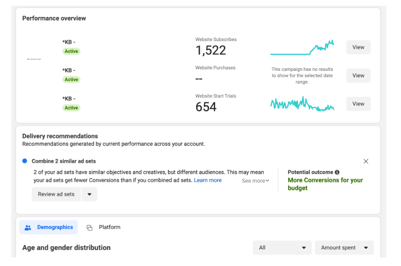The width and height of the screenshot is (401, 266).
Task: Click Potential outcome info icon
Action: point(337,172)
